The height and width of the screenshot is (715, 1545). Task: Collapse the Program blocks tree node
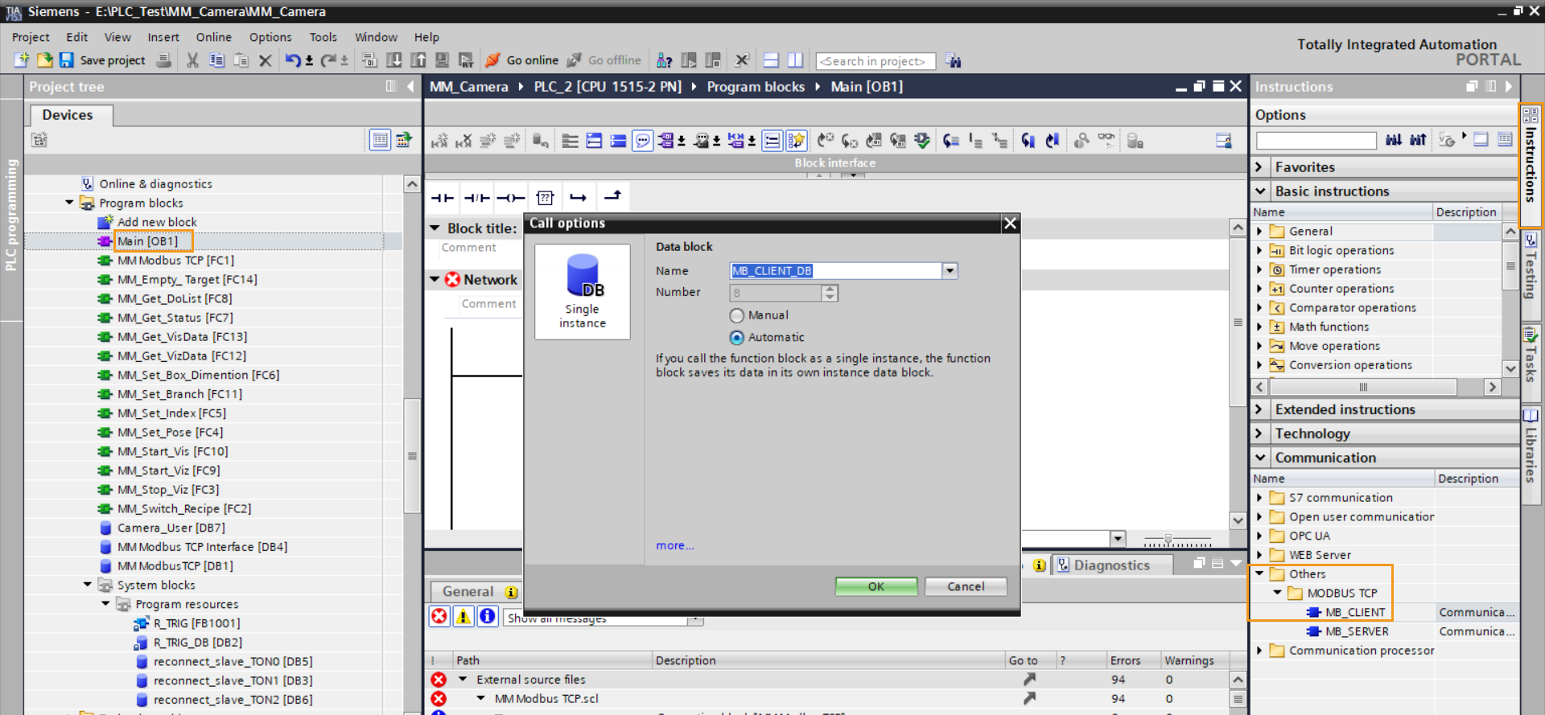pos(70,203)
